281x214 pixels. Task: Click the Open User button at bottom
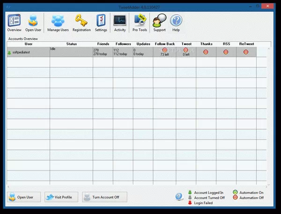24,197
